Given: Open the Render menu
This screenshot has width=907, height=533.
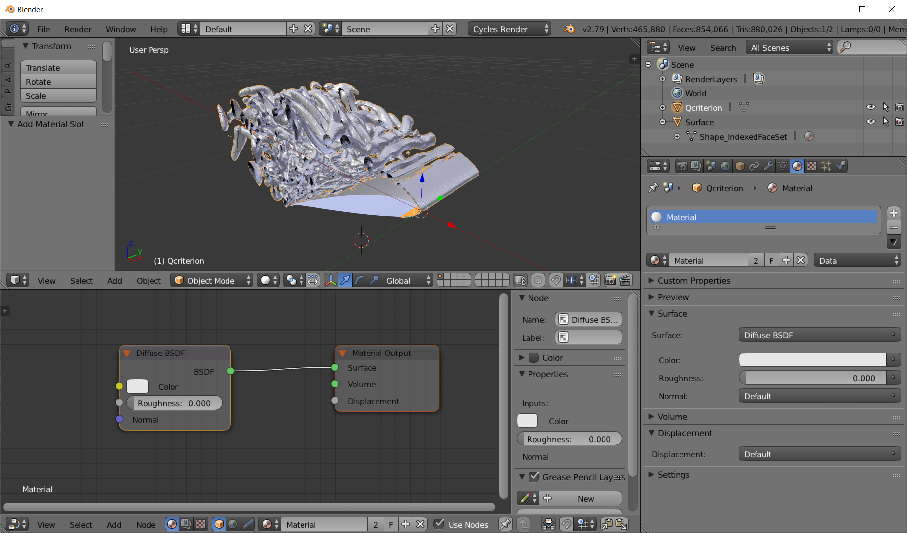Looking at the screenshot, I should pyautogui.click(x=77, y=29).
